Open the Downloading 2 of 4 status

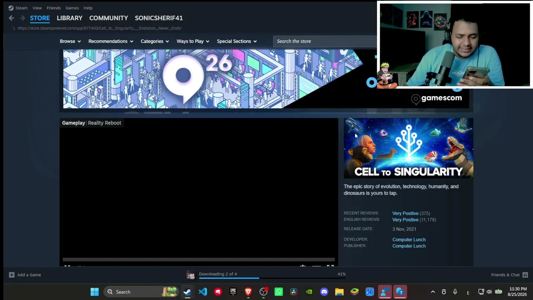click(218, 274)
